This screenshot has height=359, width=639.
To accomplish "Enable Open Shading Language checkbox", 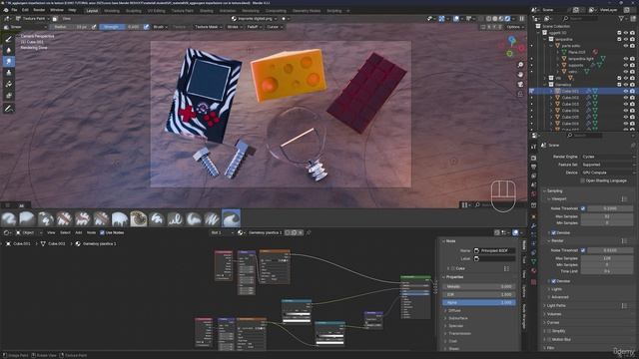I will [582, 180].
